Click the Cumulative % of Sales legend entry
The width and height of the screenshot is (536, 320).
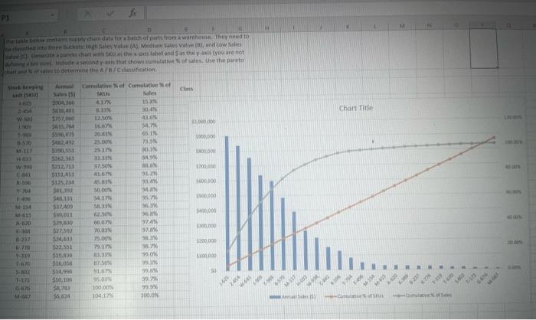point(422,295)
